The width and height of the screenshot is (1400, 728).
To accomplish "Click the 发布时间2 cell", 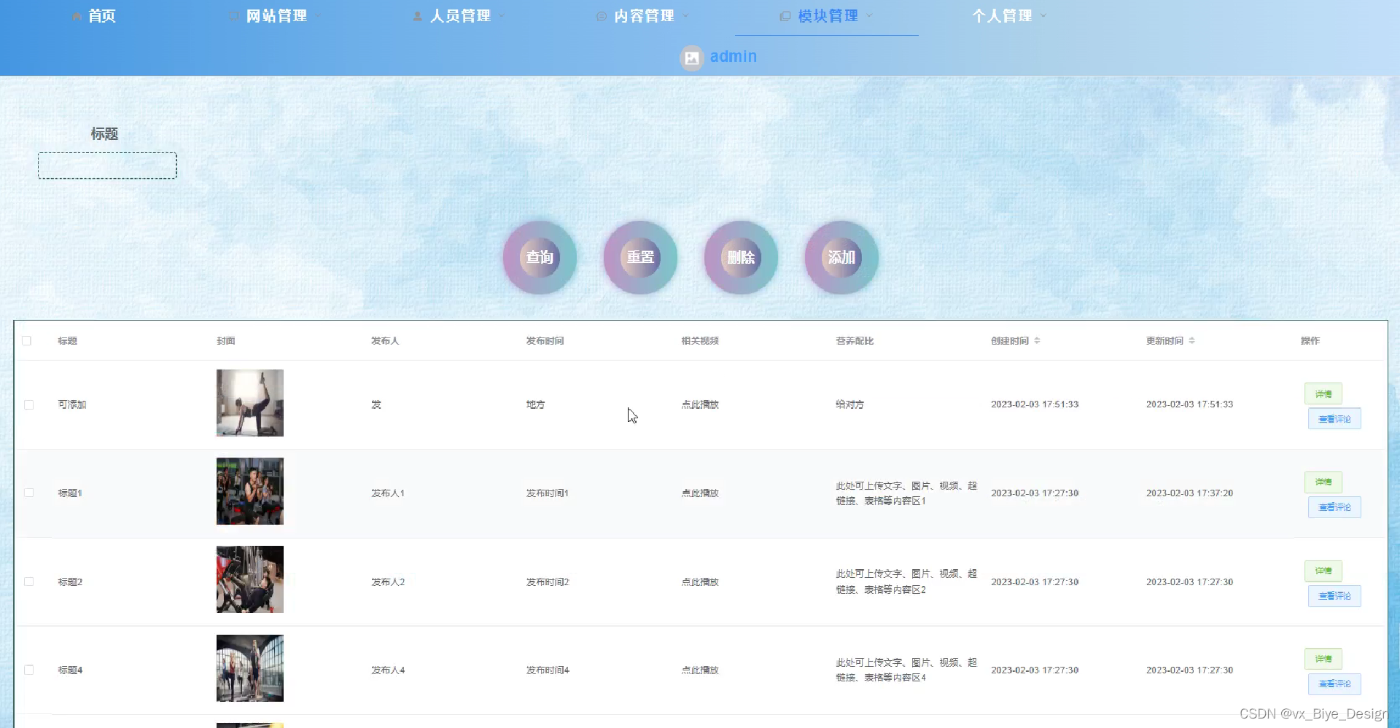I will point(548,582).
